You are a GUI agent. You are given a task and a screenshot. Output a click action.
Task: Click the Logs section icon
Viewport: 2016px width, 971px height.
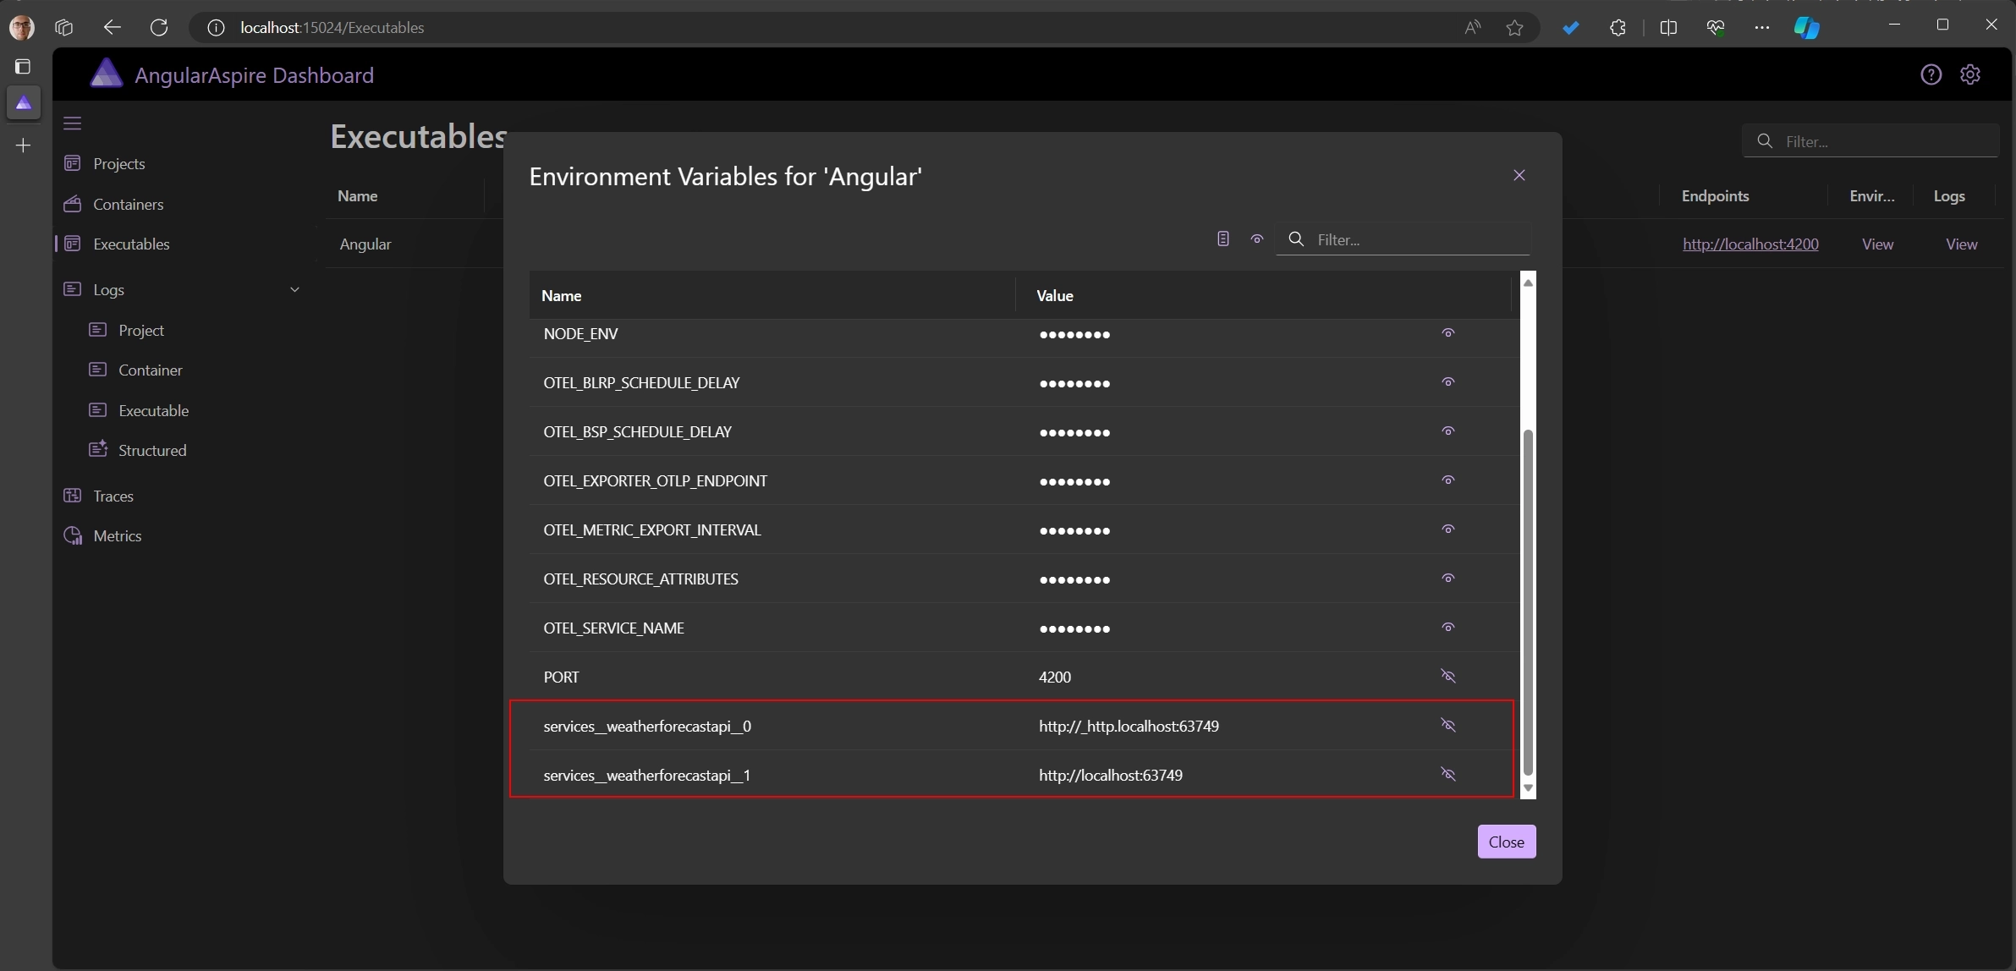point(73,289)
